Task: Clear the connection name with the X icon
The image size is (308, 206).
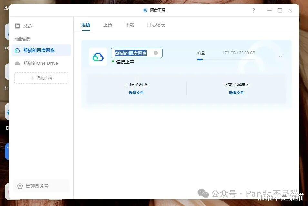Action: tap(156, 53)
